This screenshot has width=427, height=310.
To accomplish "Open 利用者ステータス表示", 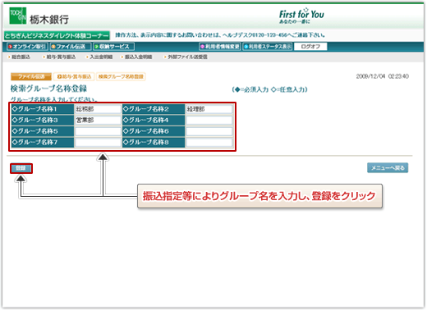I will pos(268,47).
